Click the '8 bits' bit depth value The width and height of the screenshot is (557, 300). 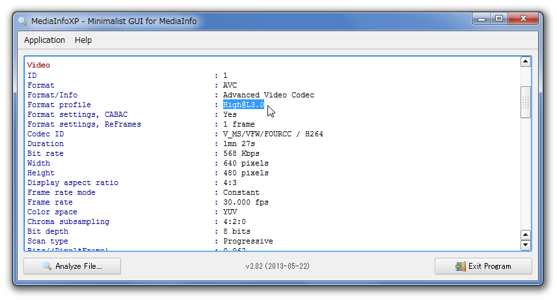237,231
